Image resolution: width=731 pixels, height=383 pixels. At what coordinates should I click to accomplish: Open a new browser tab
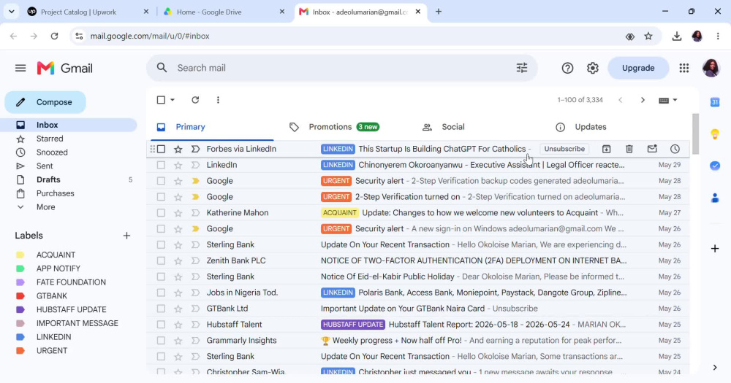pos(438,12)
